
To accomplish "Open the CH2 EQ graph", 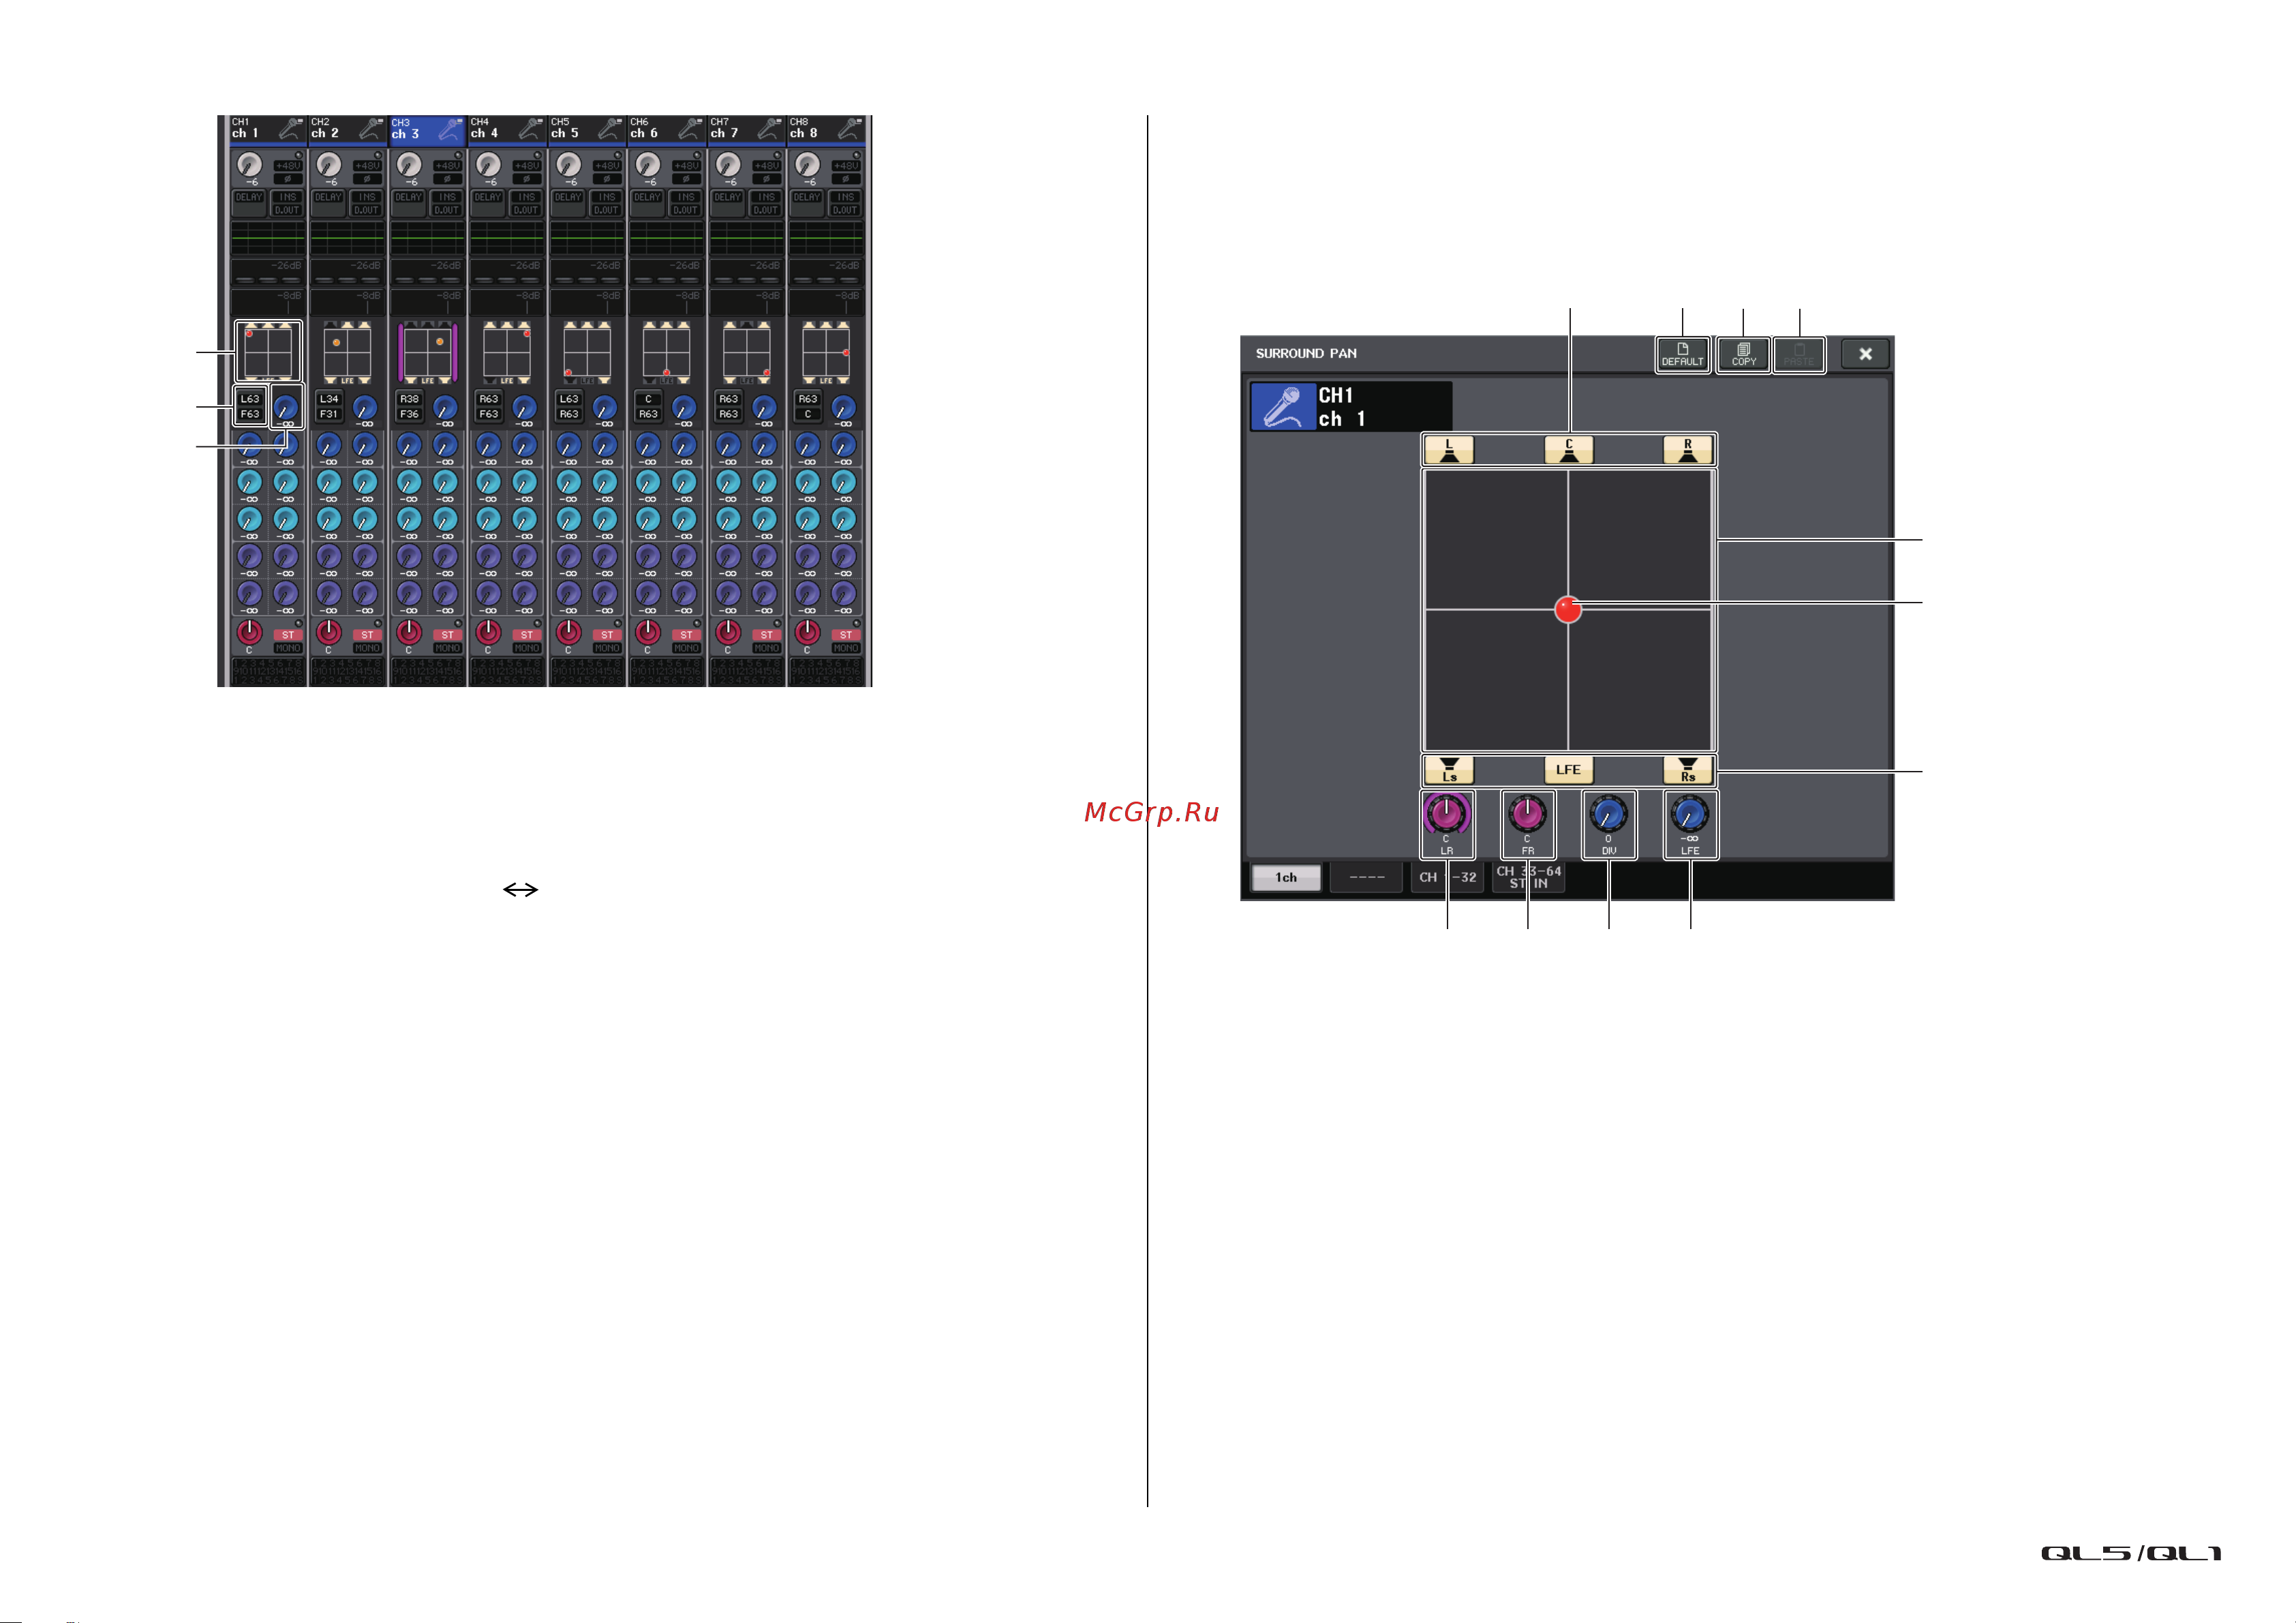I will pos(347,239).
